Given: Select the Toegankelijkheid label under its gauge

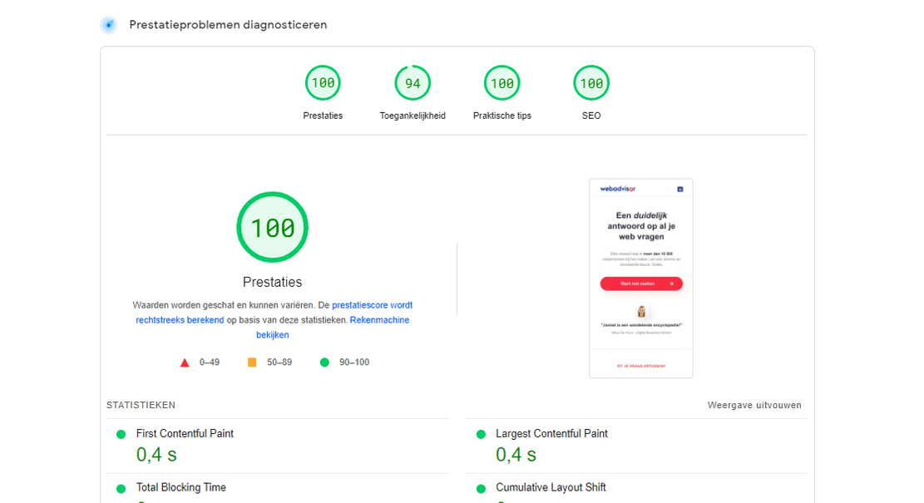Looking at the screenshot, I should pos(413,116).
